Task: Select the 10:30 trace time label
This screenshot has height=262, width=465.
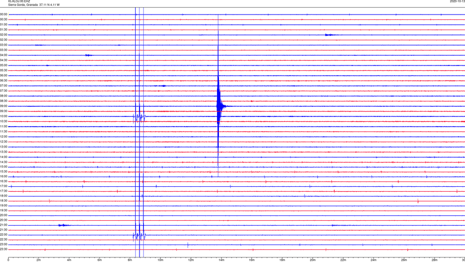Action: point(4,121)
